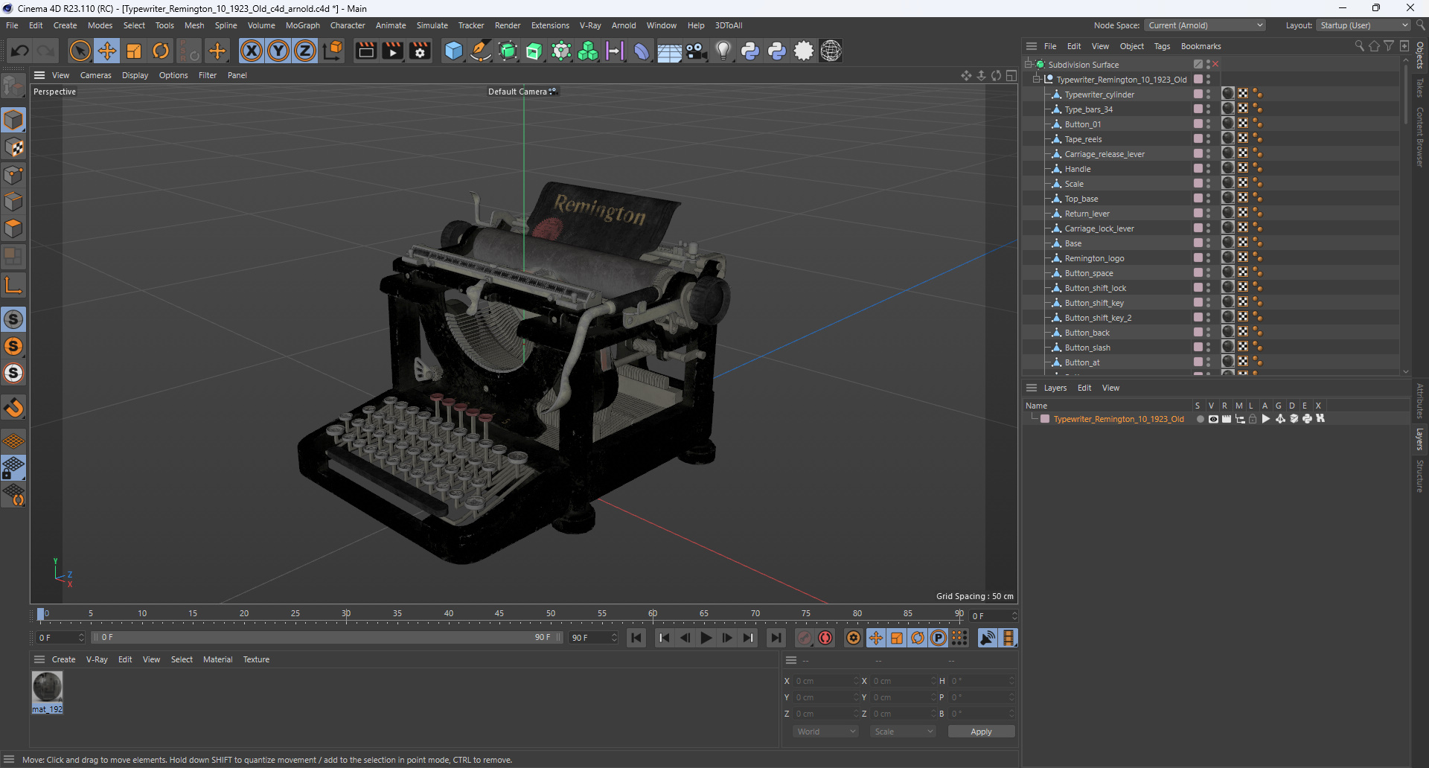Open the viewport Cameras menu

click(x=95, y=75)
